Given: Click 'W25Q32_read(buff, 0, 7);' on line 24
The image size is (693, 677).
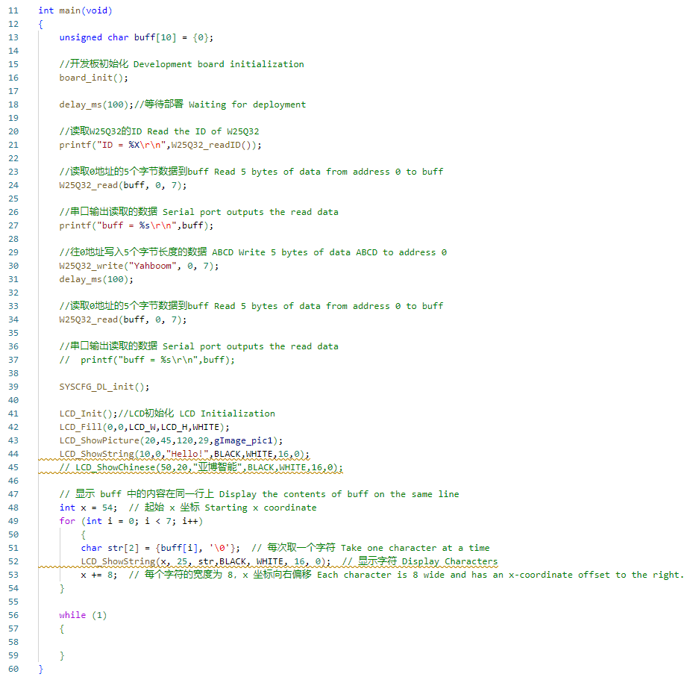Looking at the screenshot, I should (123, 185).
